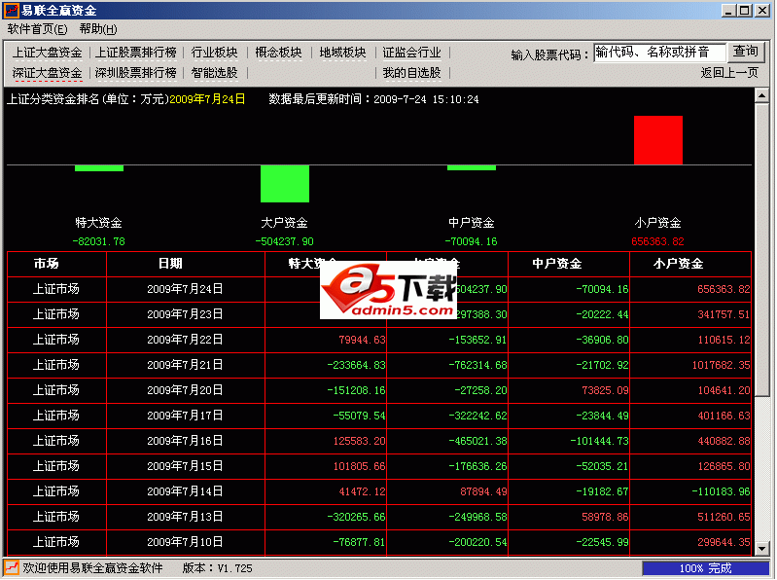The image size is (777, 580).
Task: Click the value -110183.96
Action: tap(721, 491)
